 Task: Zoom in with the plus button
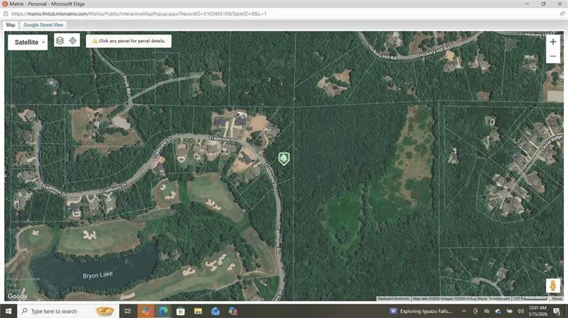point(553,42)
